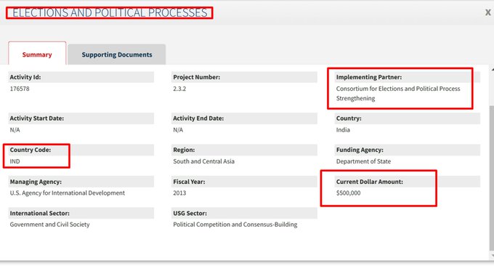Click the Fiscal Year value 2013

[x=179, y=193]
